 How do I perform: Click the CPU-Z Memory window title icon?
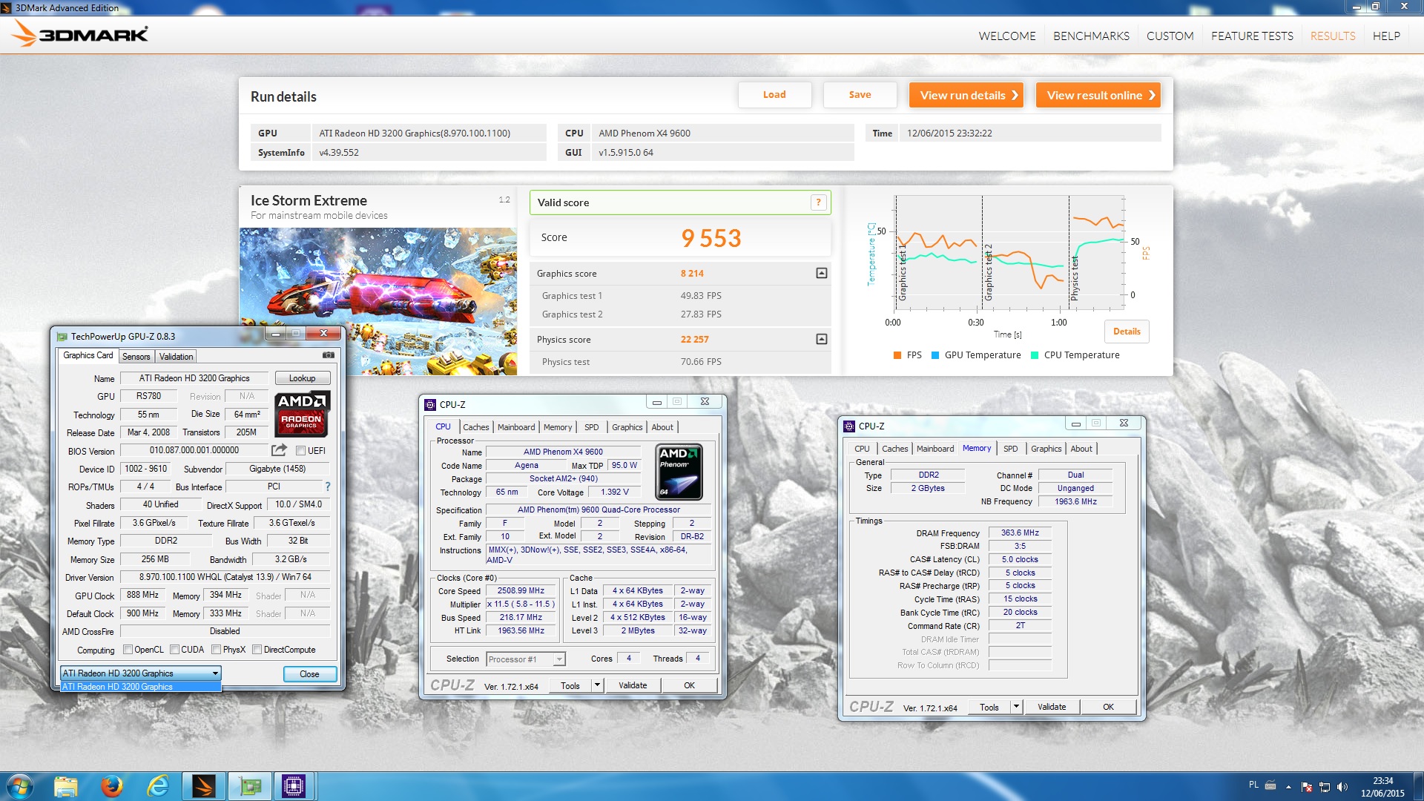tap(849, 426)
